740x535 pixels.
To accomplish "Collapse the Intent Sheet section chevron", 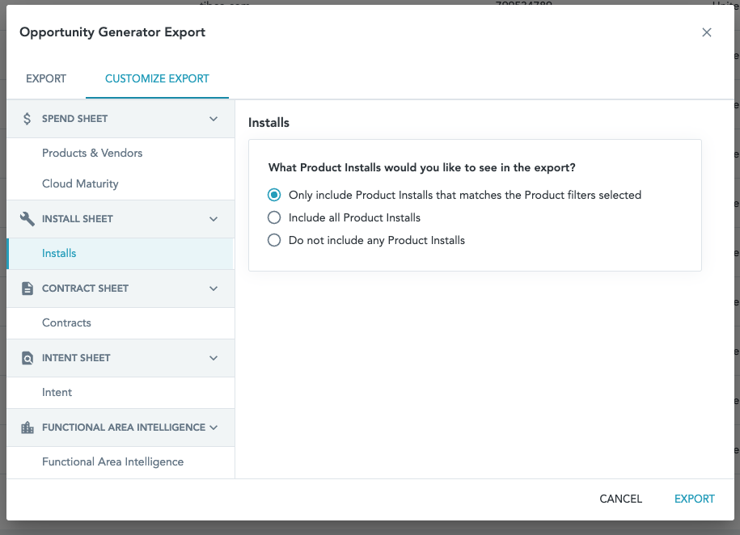I will 214,358.
